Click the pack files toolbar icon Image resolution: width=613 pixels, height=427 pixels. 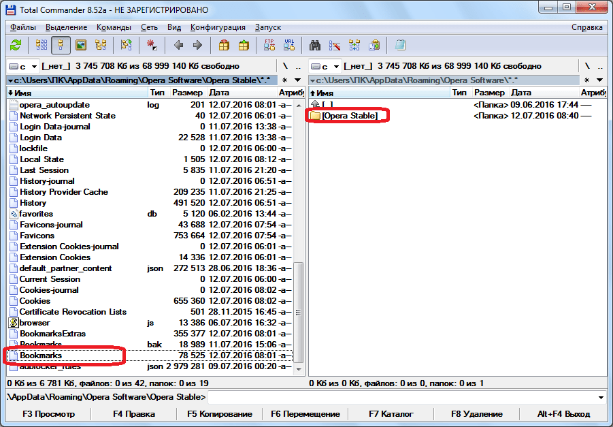point(224,46)
